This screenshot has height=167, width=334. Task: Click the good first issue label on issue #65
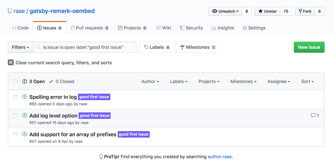point(94,97)
